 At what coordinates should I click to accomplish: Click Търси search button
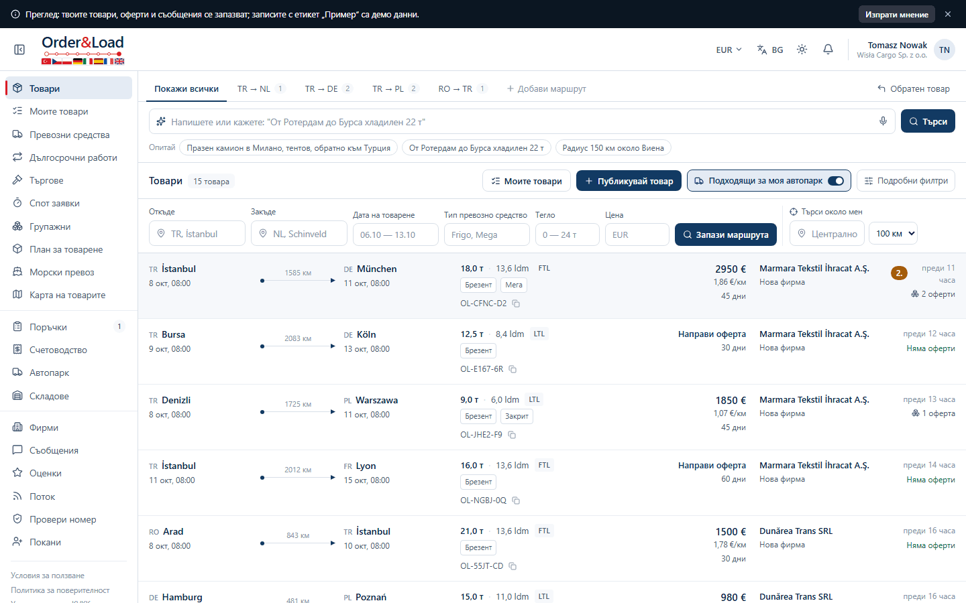coord(928,121)
